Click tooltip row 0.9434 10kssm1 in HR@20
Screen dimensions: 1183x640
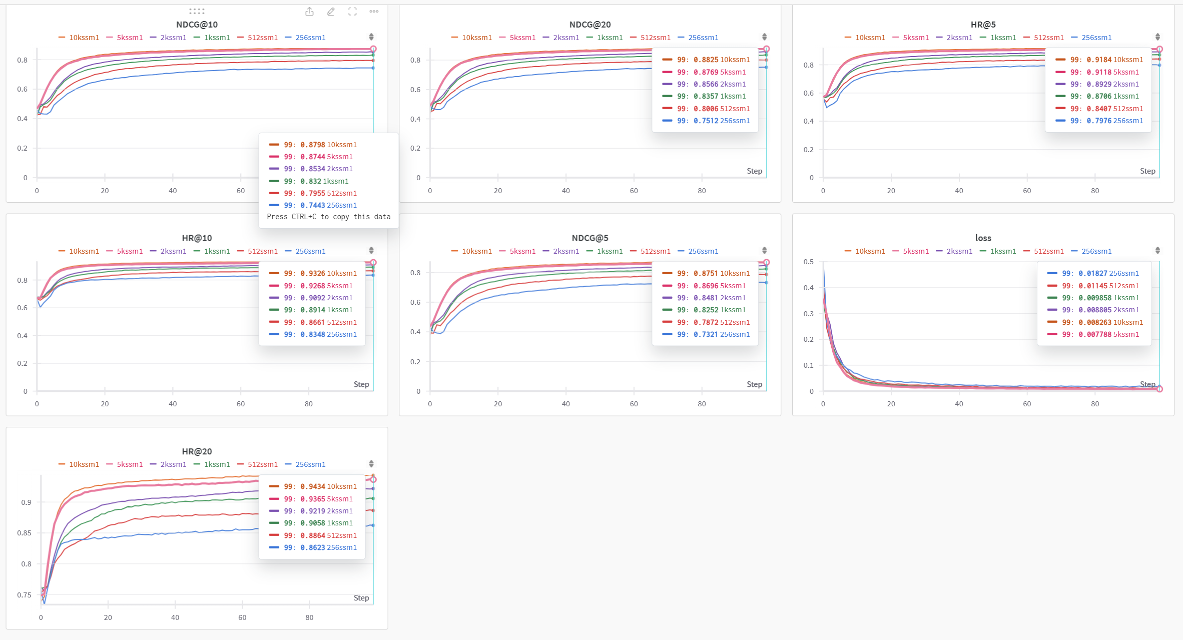pos(313,486)
